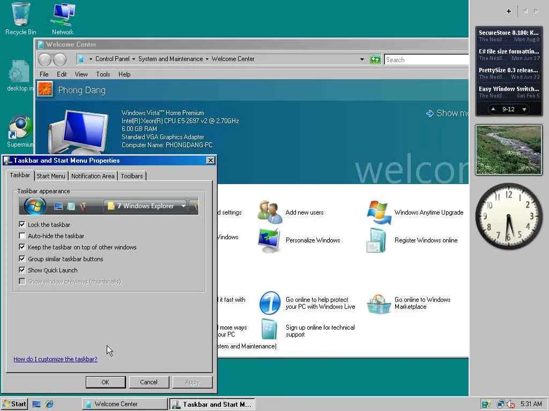Open the Start menu
This screenshot has width=549, height=411.
[14, 404]
